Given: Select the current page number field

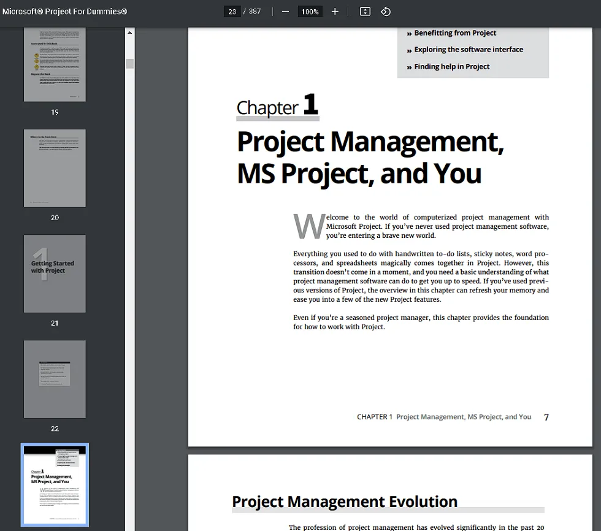Looking at the screenshot, I should point(232,12).
